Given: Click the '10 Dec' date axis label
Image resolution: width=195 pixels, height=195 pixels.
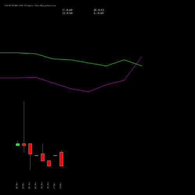Looking at the screenshot, I should point(42,185).
